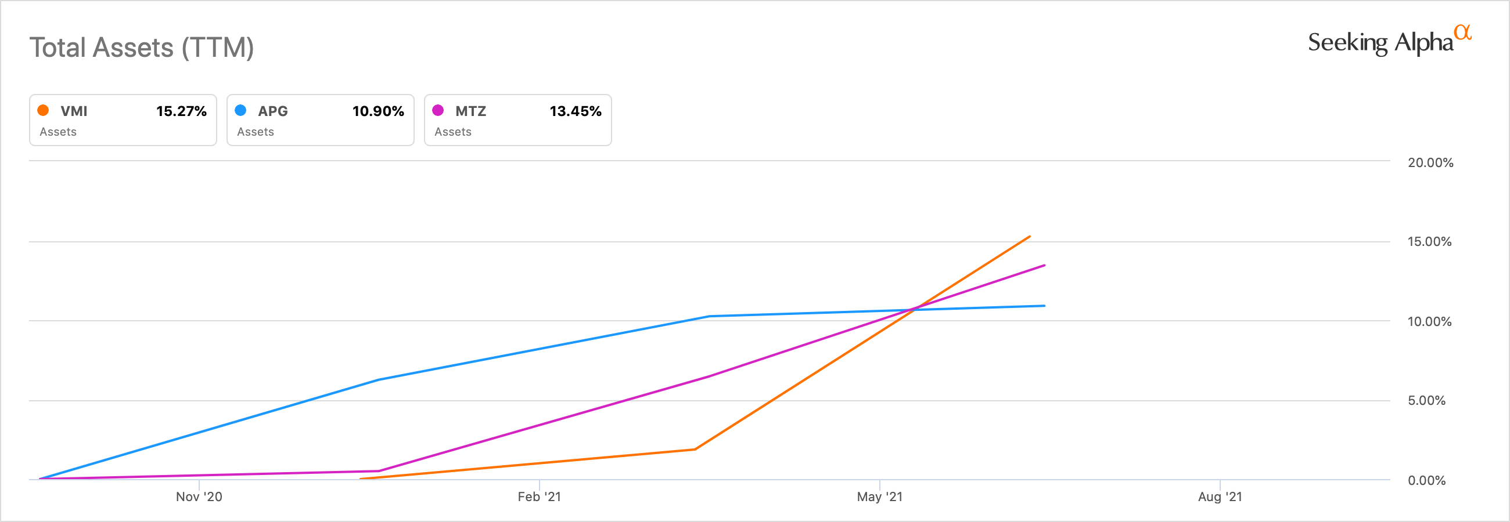Select the Feb '21 x-axis label

(x=540, y=497)
